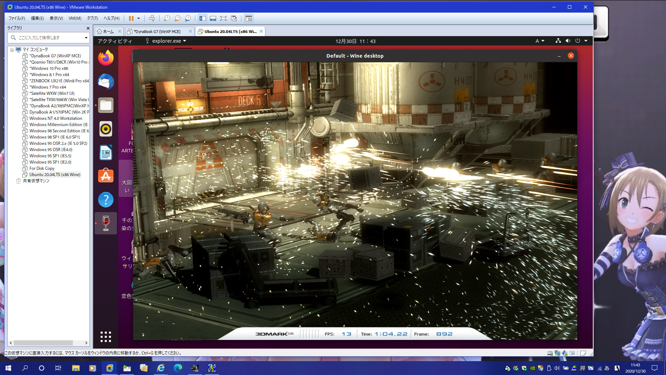The image size is (666, 375).
Task: Minimize the Wine desktop window
Action: click(x=559, y=56)
